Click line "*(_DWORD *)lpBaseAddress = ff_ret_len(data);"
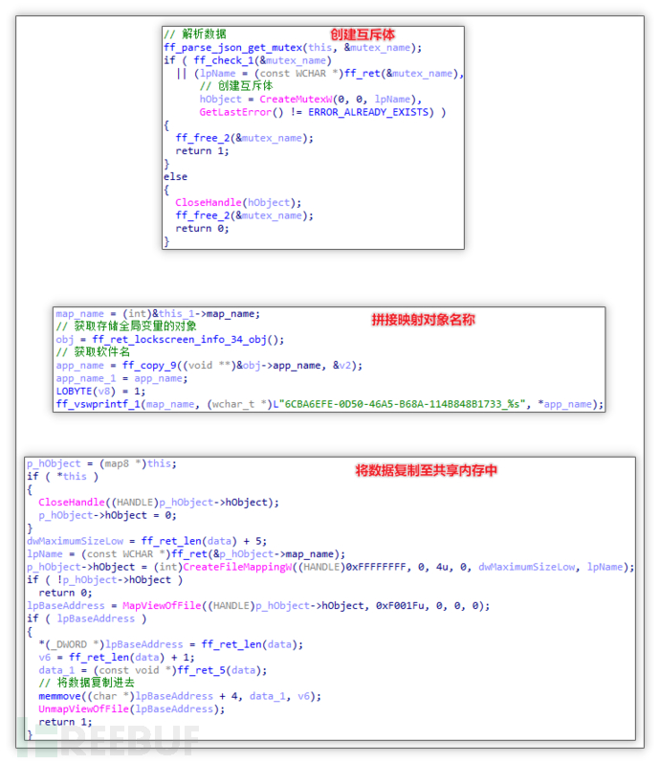 coord(171,644)
